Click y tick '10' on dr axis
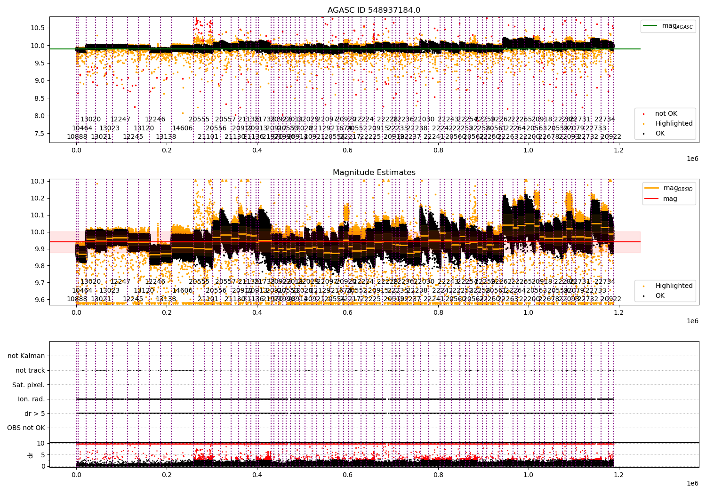Screen dimensions: 706x494 coord(40,443)
